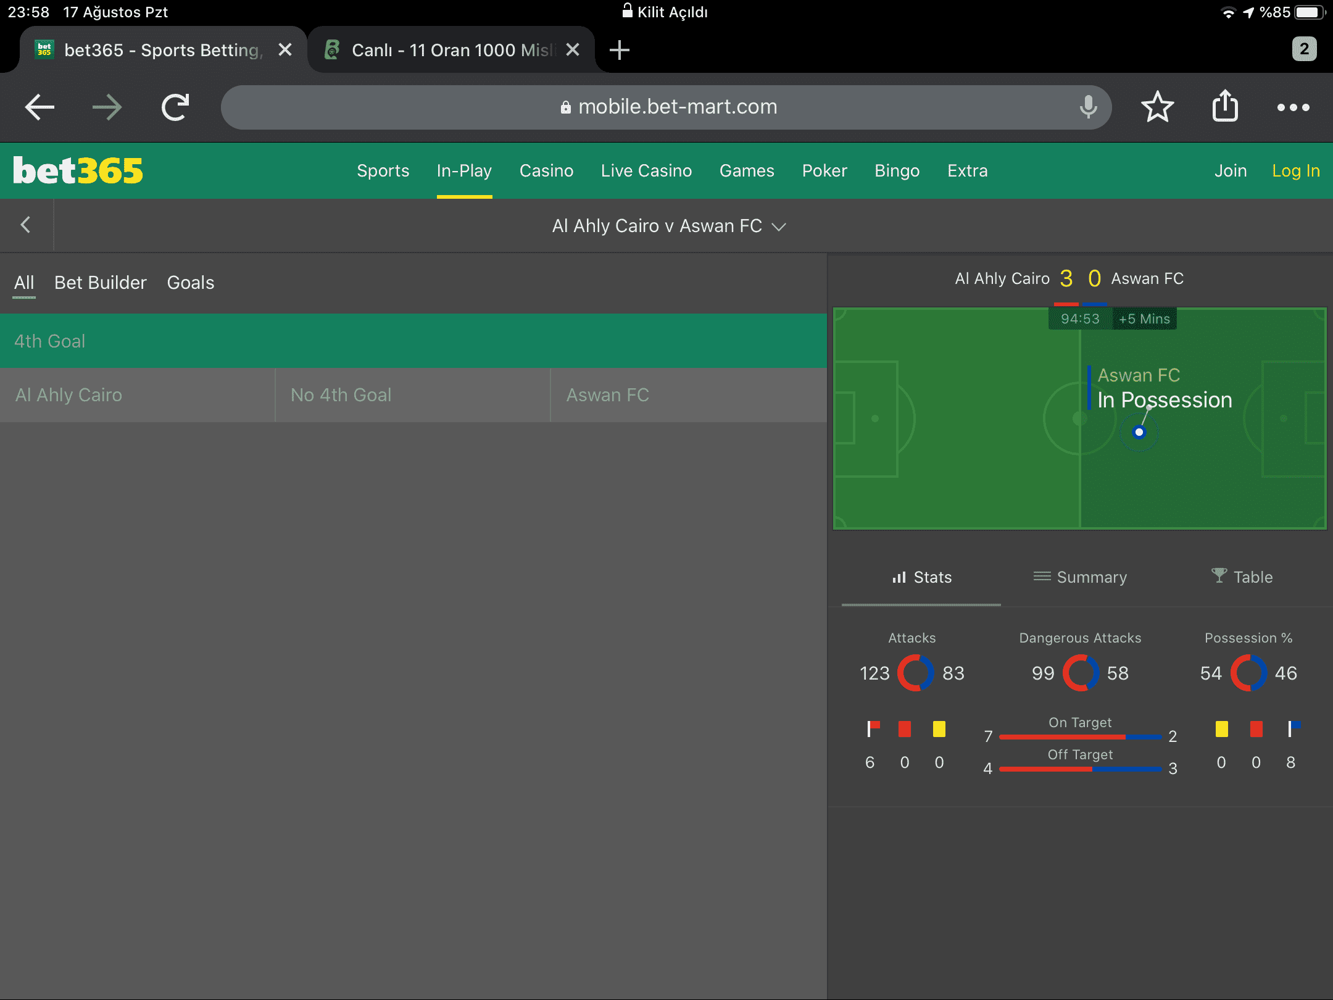Close the Canlı 11 Oran tab

(573, 49)
